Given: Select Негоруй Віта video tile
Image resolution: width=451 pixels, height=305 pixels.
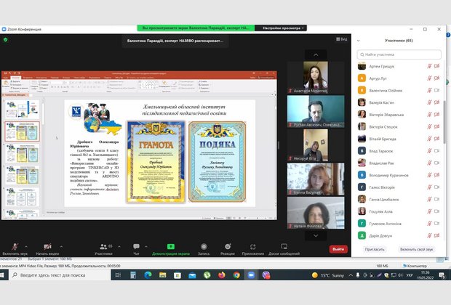Looking at the screenshot, I should pos(316,145).
